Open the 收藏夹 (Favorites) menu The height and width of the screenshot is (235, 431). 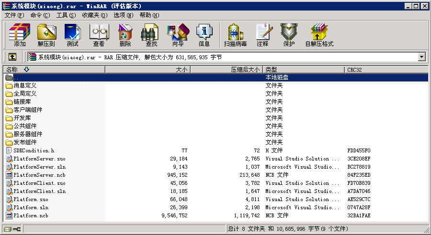pos(94,15)
